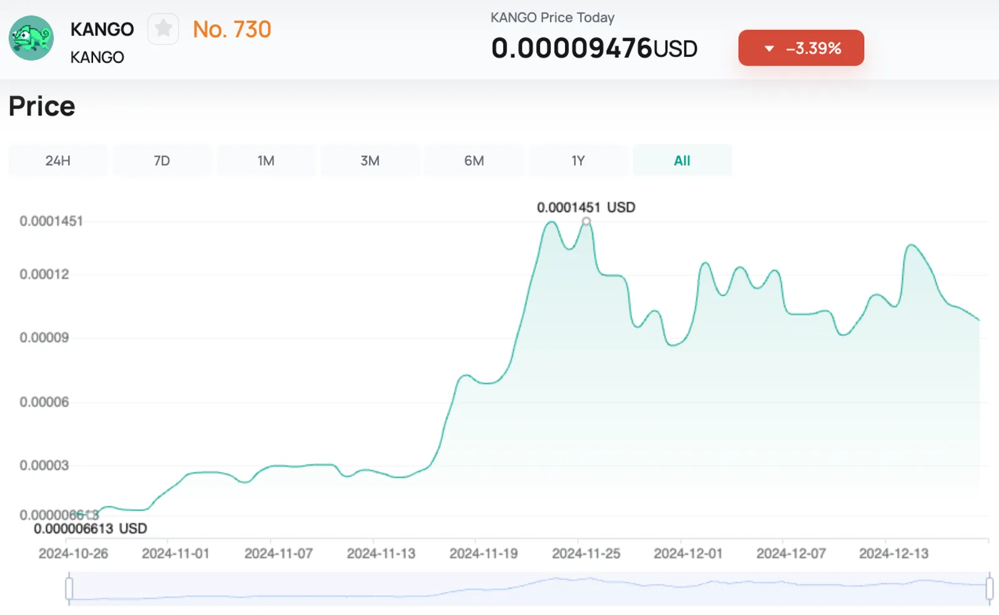Click the 2024-11-01 date axis label

click(175, 553)
